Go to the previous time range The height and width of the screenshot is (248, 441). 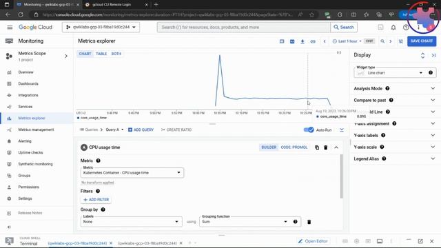pyautogui.click(x=325, y=41)
